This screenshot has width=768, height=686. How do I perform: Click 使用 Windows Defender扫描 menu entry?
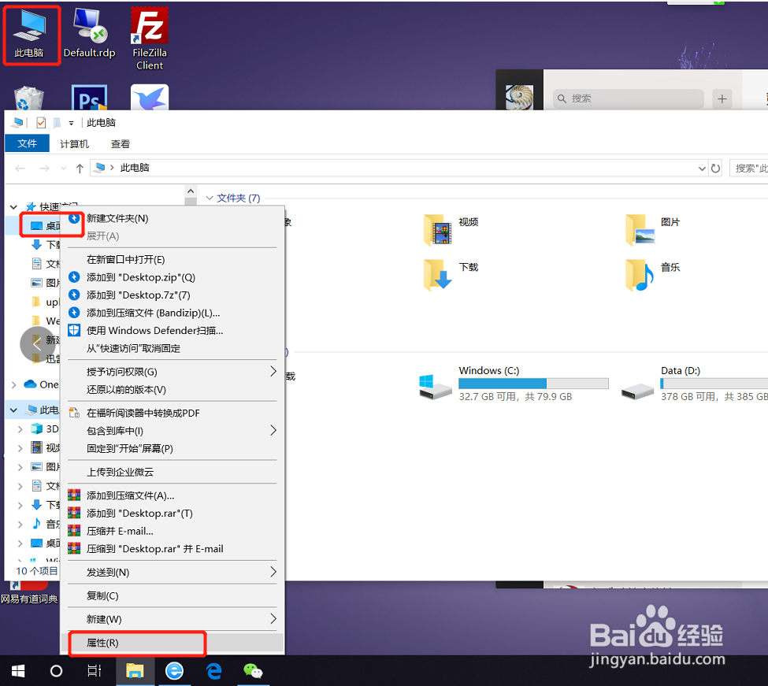[x=172, y=331]
